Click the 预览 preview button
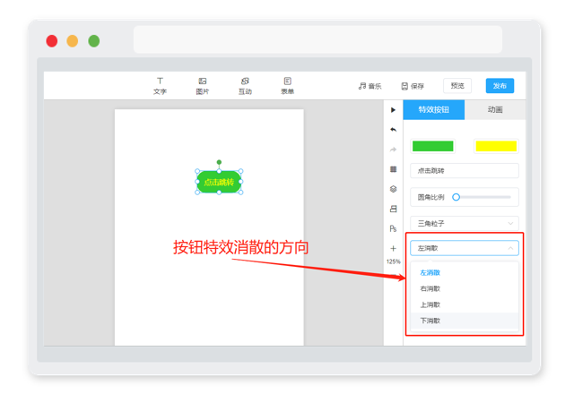 pyautogui.click(x=457, y=86)
